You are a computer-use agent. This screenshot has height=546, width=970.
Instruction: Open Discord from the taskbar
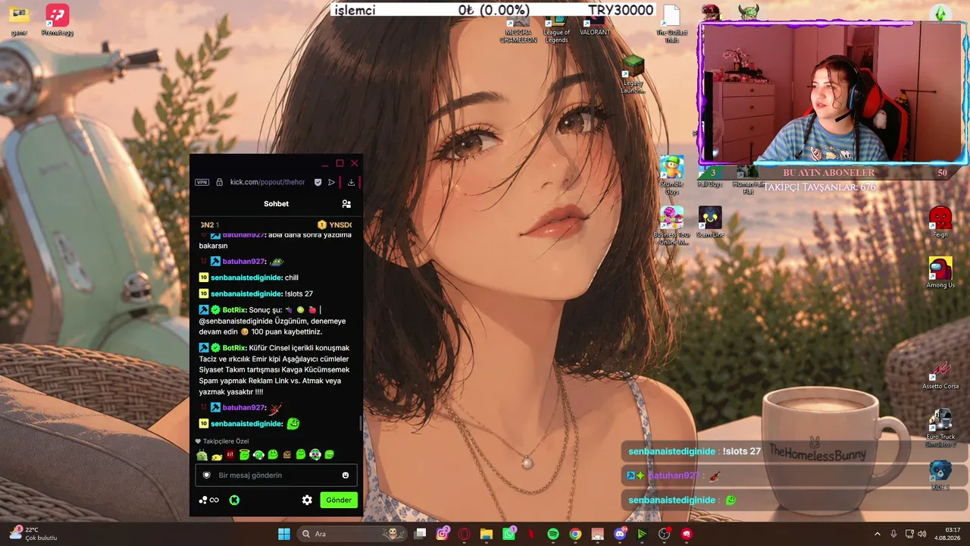point(620,534)
